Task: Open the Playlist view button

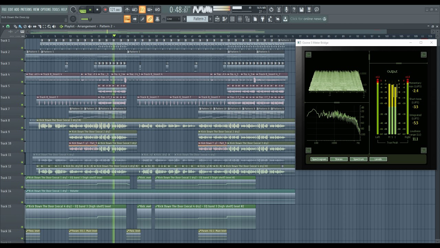Action: pyautogui.click(x=217, y=19)
